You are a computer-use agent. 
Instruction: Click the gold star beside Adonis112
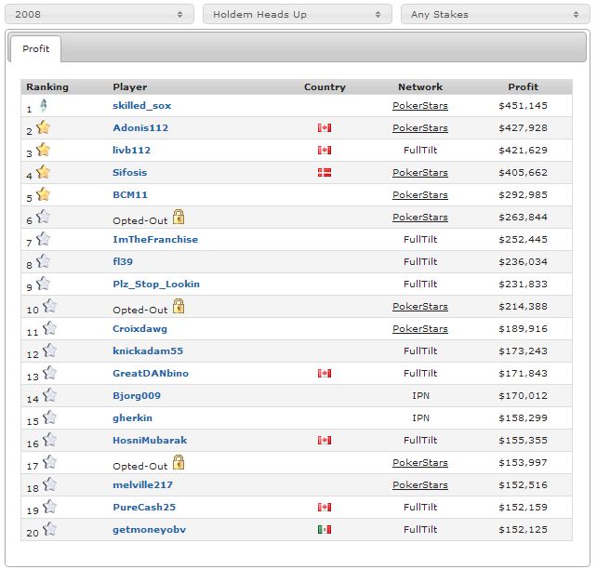(x=44, y=127)
